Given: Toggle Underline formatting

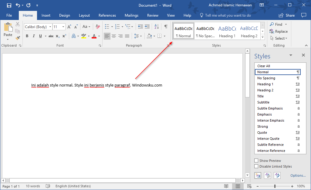Looking at the screenshot, I should [x=40, y=36].
